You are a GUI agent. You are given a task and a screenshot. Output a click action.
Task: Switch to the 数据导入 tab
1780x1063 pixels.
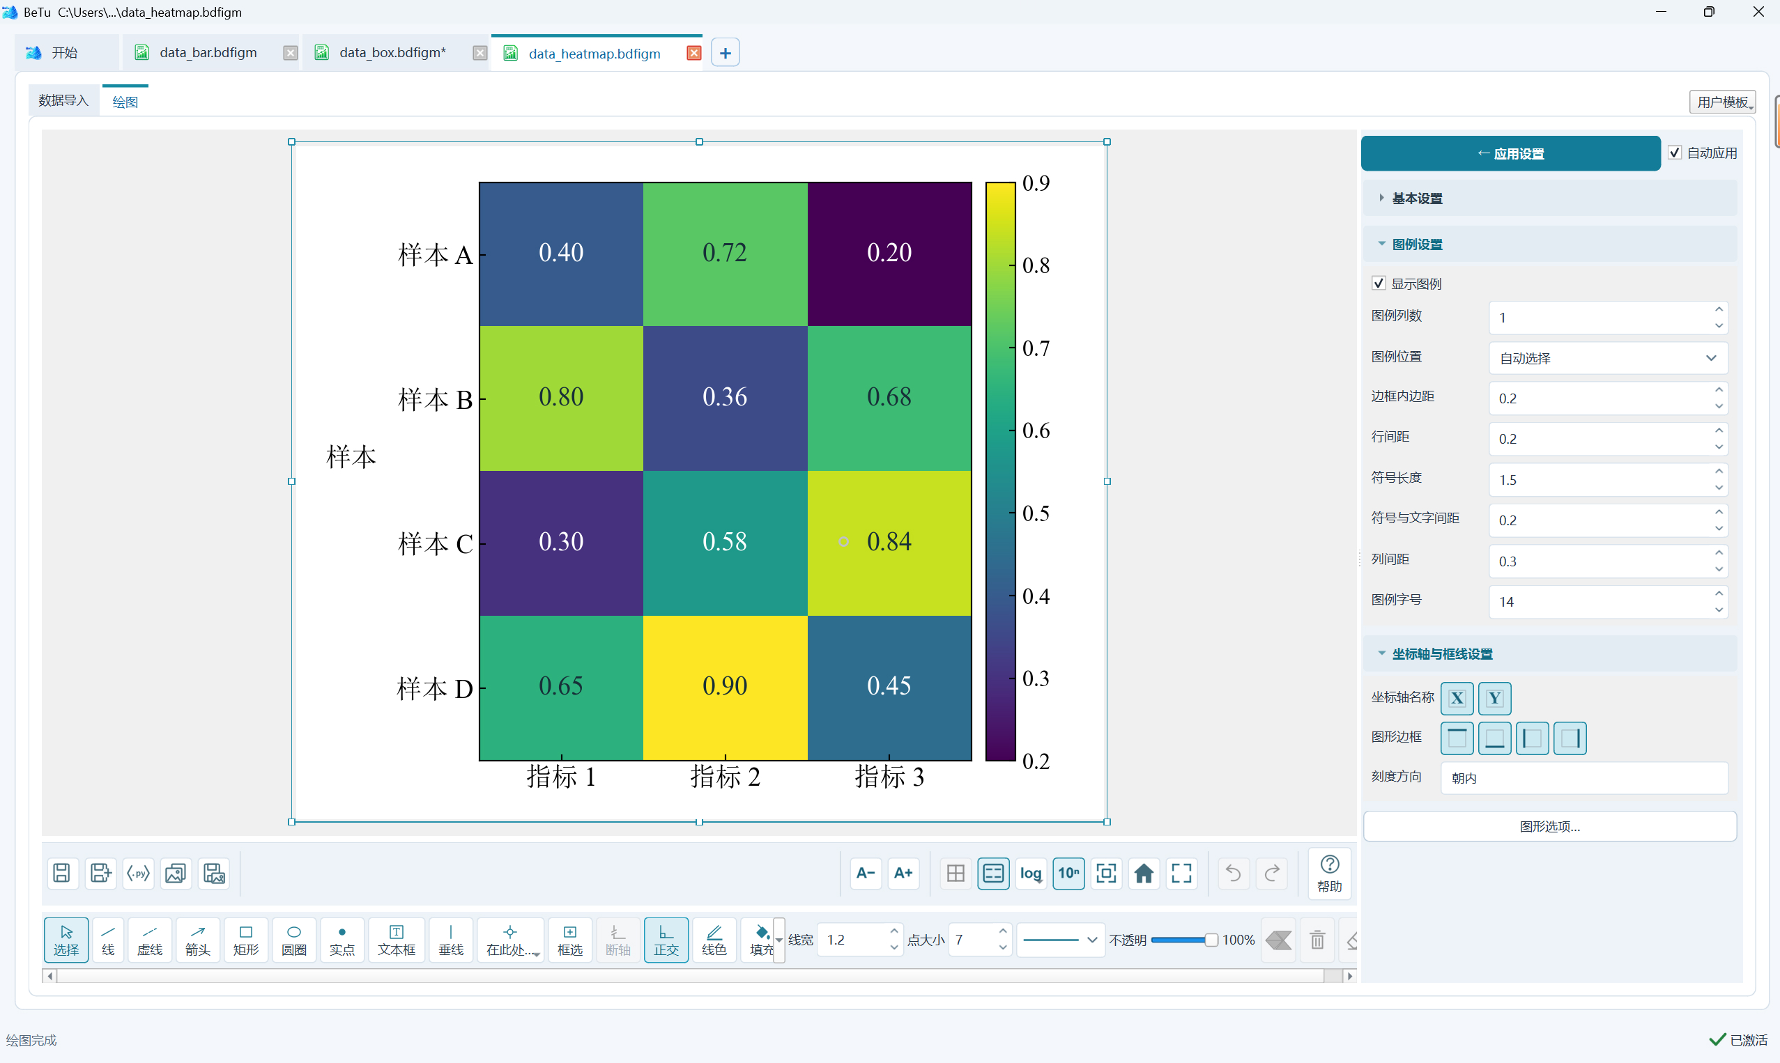pyautogui.click(x=63, y=100)
